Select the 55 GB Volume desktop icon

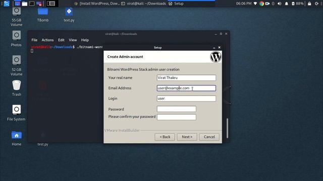click(x=17, y=17)
